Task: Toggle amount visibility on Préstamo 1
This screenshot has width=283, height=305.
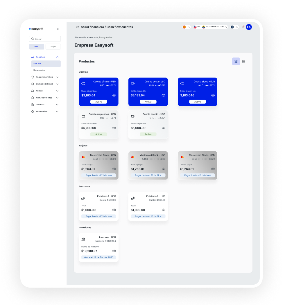Action: 114,210
